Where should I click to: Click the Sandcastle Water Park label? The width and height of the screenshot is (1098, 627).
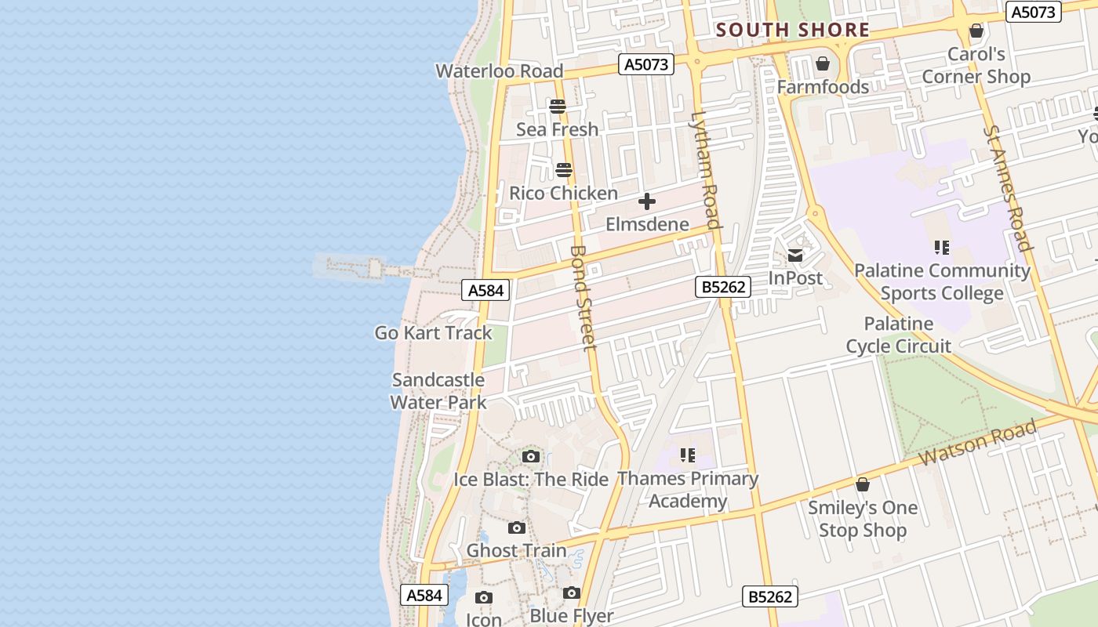(x=439, y=391)
